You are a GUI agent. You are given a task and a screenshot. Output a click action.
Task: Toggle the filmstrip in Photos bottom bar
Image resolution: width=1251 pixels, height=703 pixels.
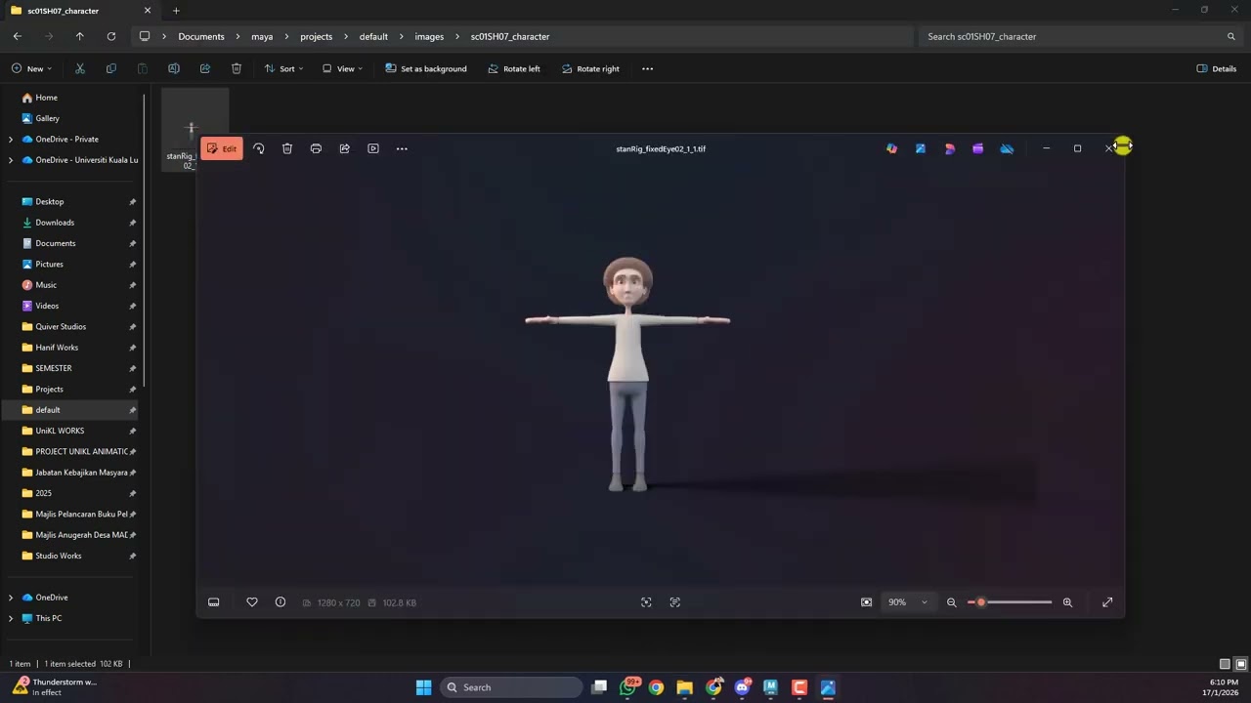point(214,602)
